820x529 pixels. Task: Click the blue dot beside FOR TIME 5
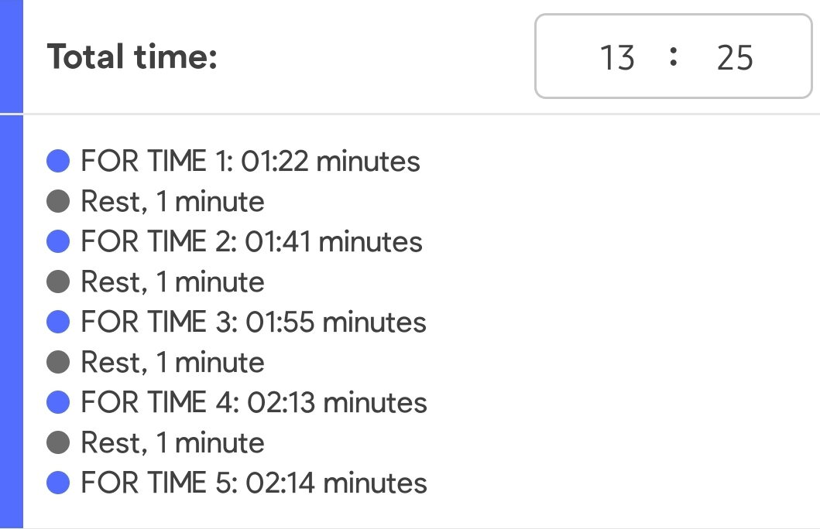coord(58,483)
